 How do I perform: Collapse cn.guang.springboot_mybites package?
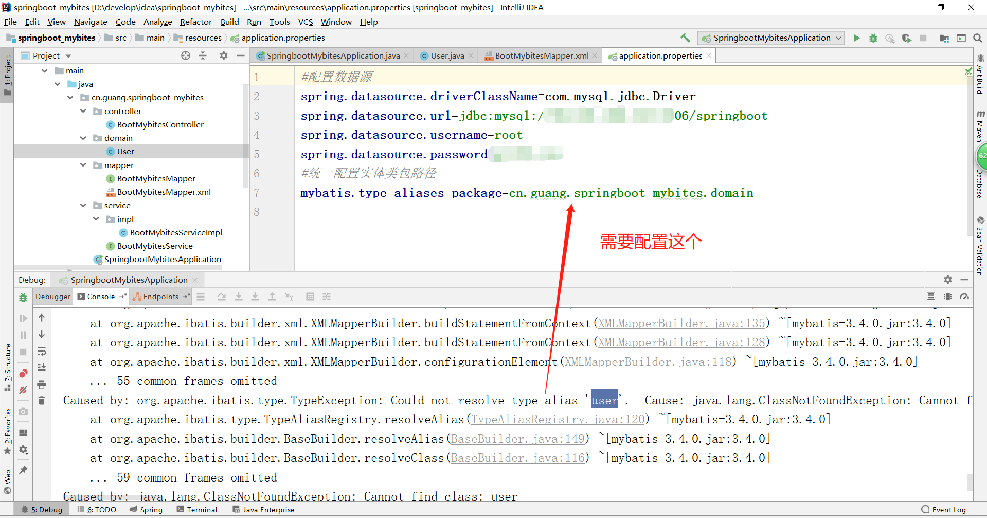point(70,97)
